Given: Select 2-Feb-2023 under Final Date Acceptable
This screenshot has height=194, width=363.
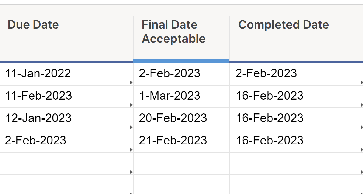Looking at the screenshot, I should point(169,73).
